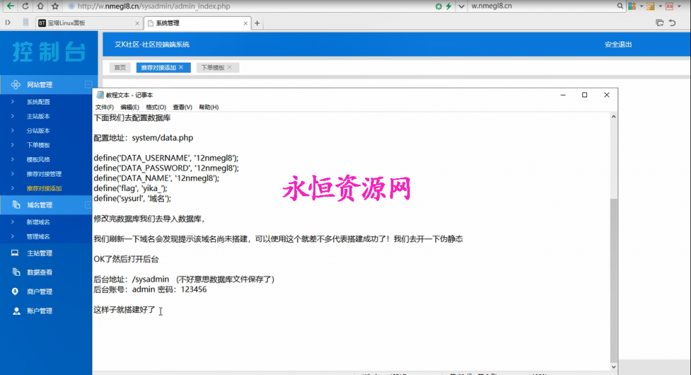
Task: Select the 首页 page tab
Action: click(x=119, y=67)
